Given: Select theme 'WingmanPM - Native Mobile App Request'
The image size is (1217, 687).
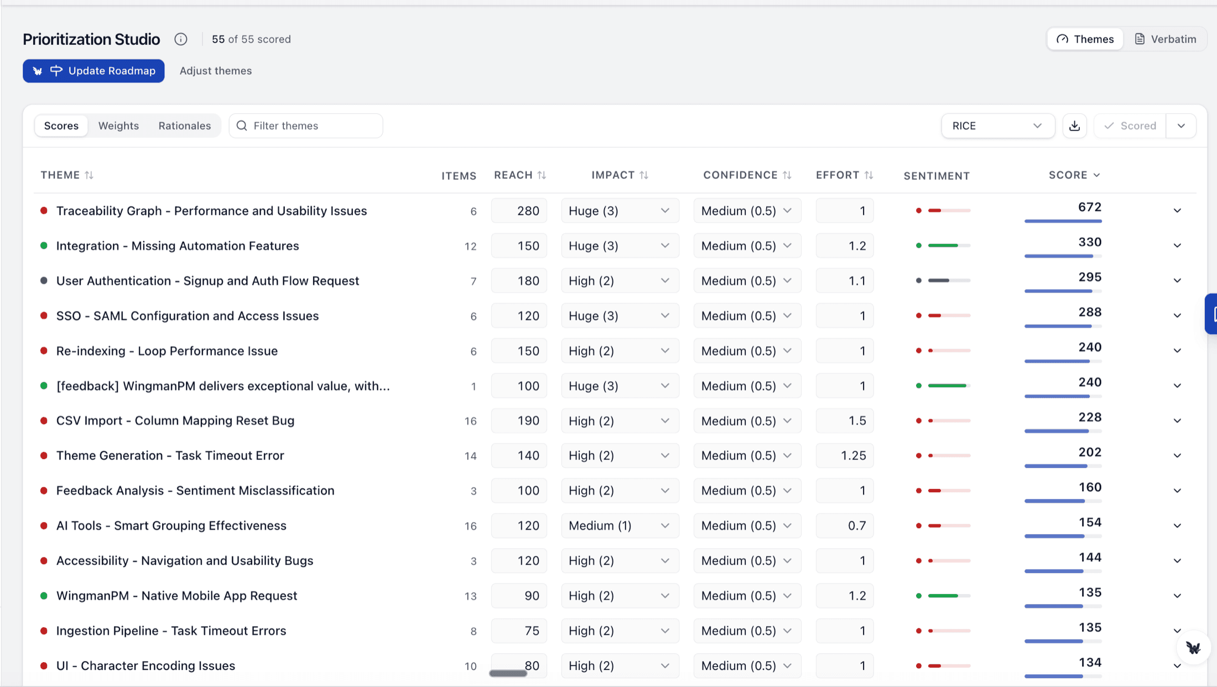Looking at the screenshot, I should tap(176, 596).
